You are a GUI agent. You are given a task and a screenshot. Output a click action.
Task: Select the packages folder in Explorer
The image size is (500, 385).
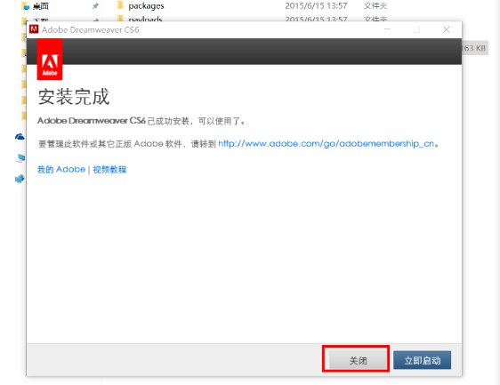pos(146,5)
